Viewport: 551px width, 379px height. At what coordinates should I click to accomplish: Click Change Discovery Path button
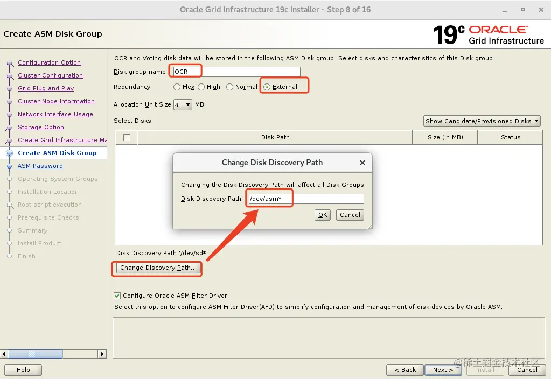click(158, 268)
